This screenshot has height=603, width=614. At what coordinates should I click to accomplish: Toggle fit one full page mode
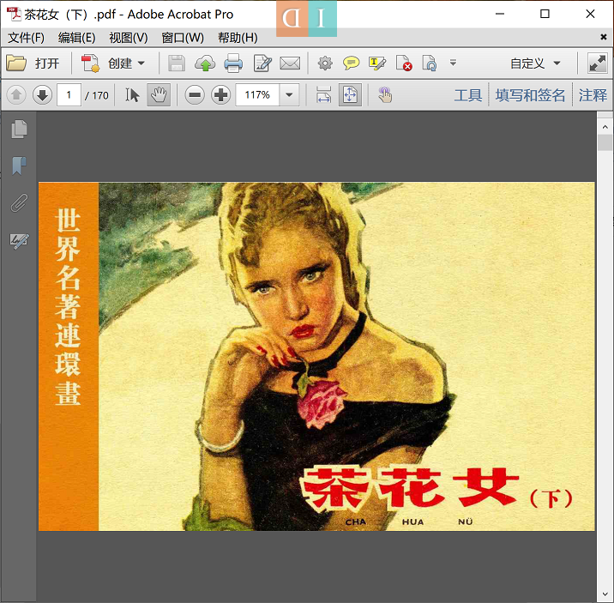[x=350, y=94]
